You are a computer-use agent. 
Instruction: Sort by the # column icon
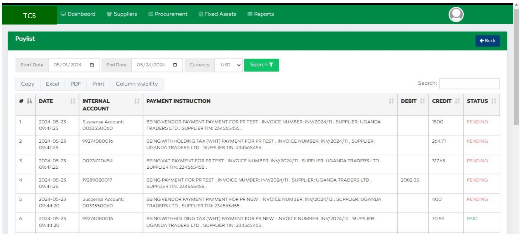click(29, 101)
